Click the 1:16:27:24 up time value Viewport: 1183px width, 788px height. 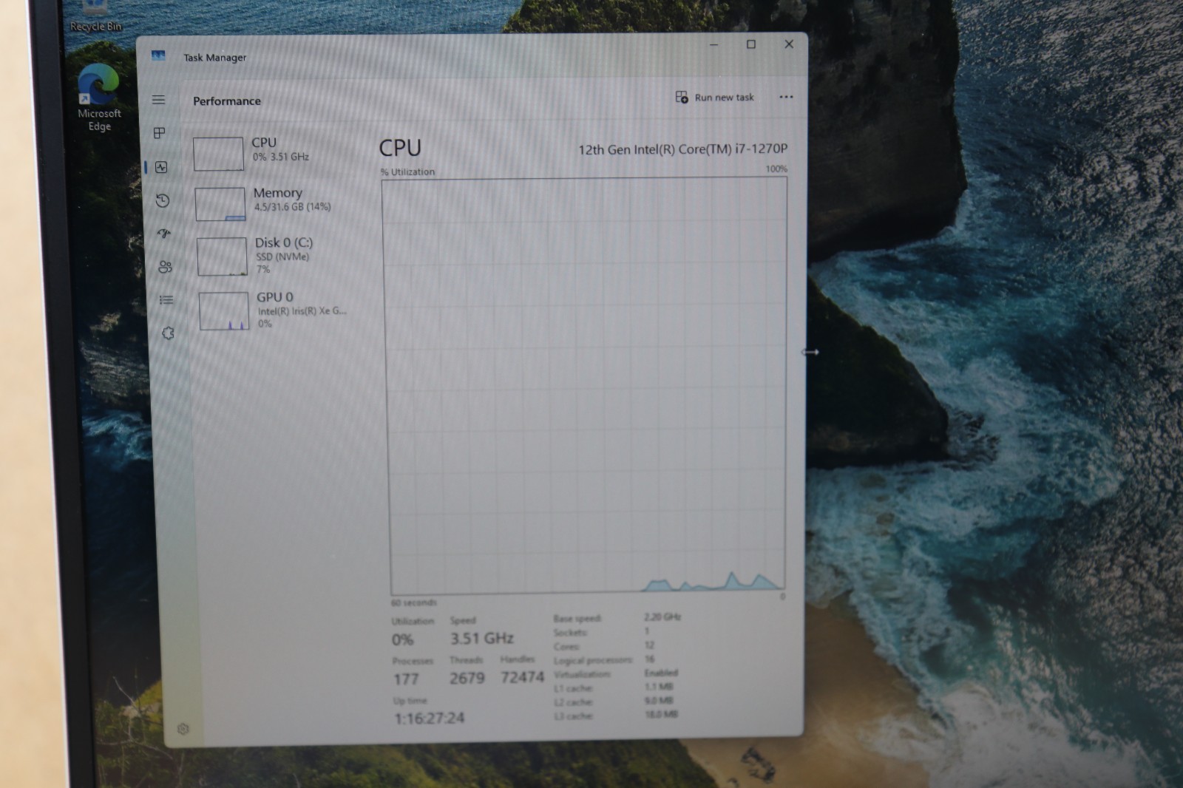point(429,719)
